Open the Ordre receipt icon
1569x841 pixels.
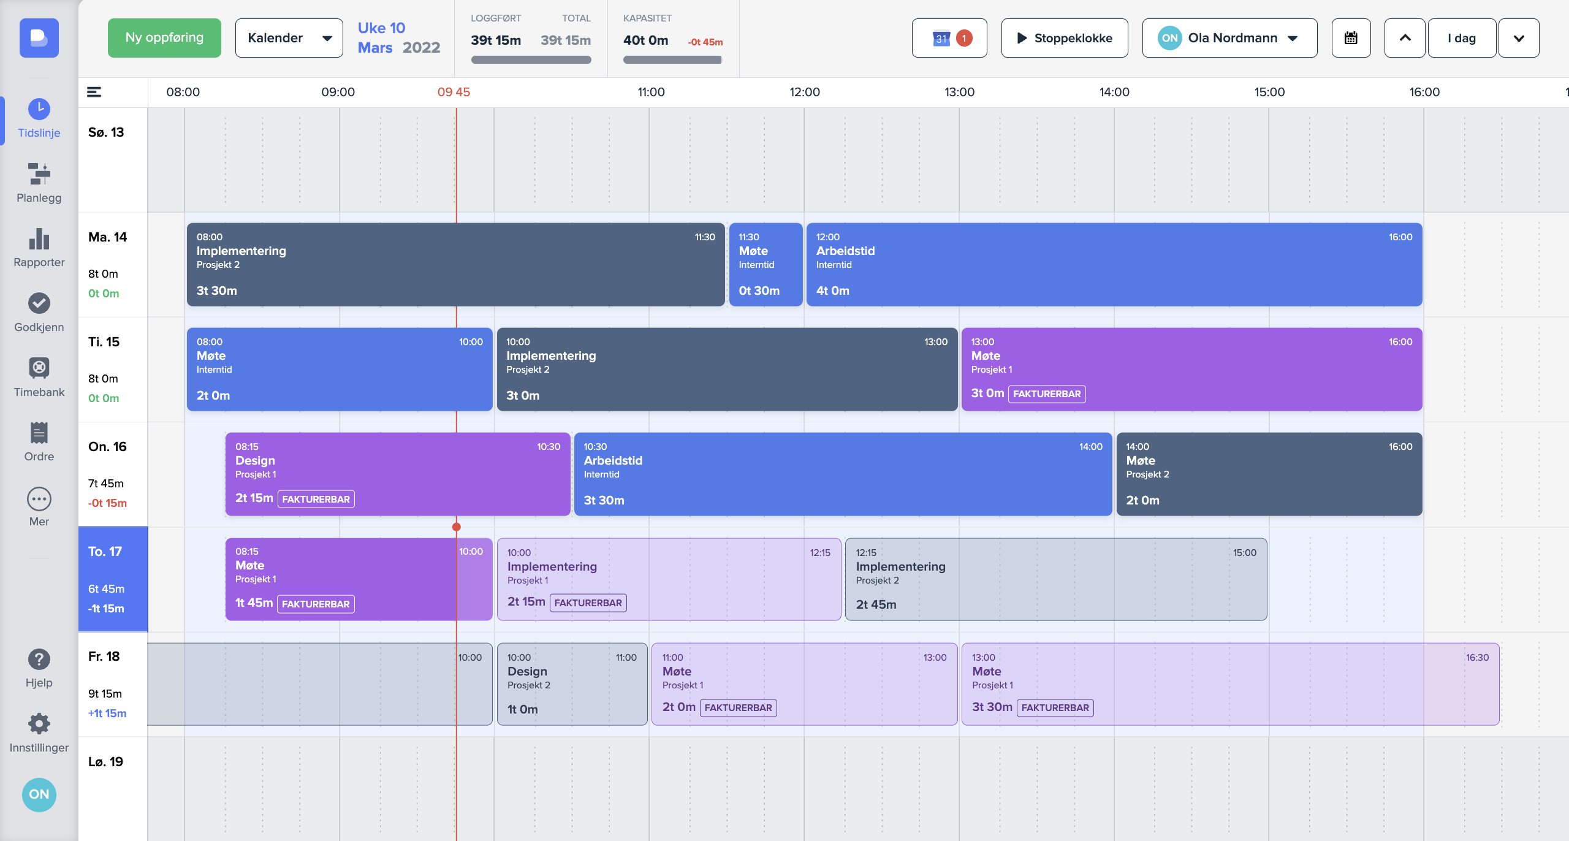(x=39, y=433)
